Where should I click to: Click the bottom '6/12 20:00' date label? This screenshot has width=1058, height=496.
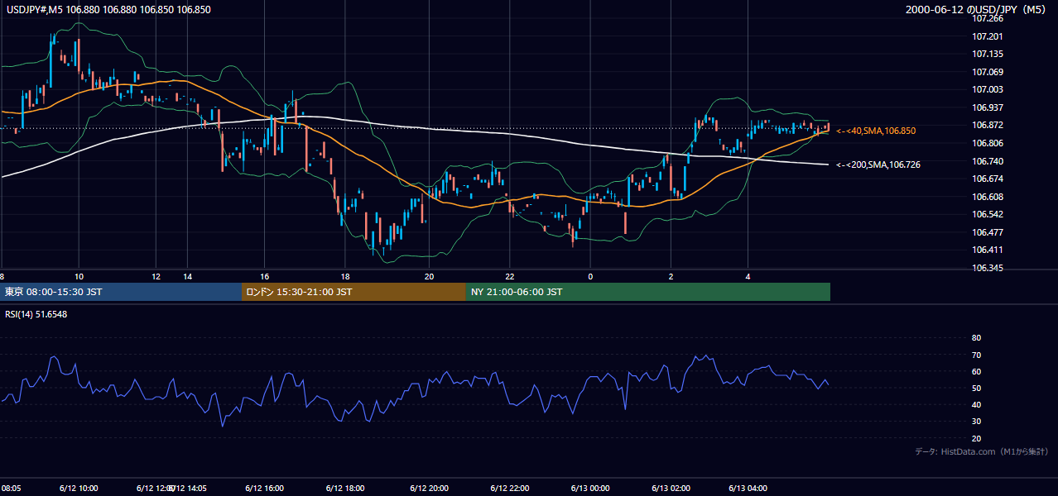click(429, 488)
